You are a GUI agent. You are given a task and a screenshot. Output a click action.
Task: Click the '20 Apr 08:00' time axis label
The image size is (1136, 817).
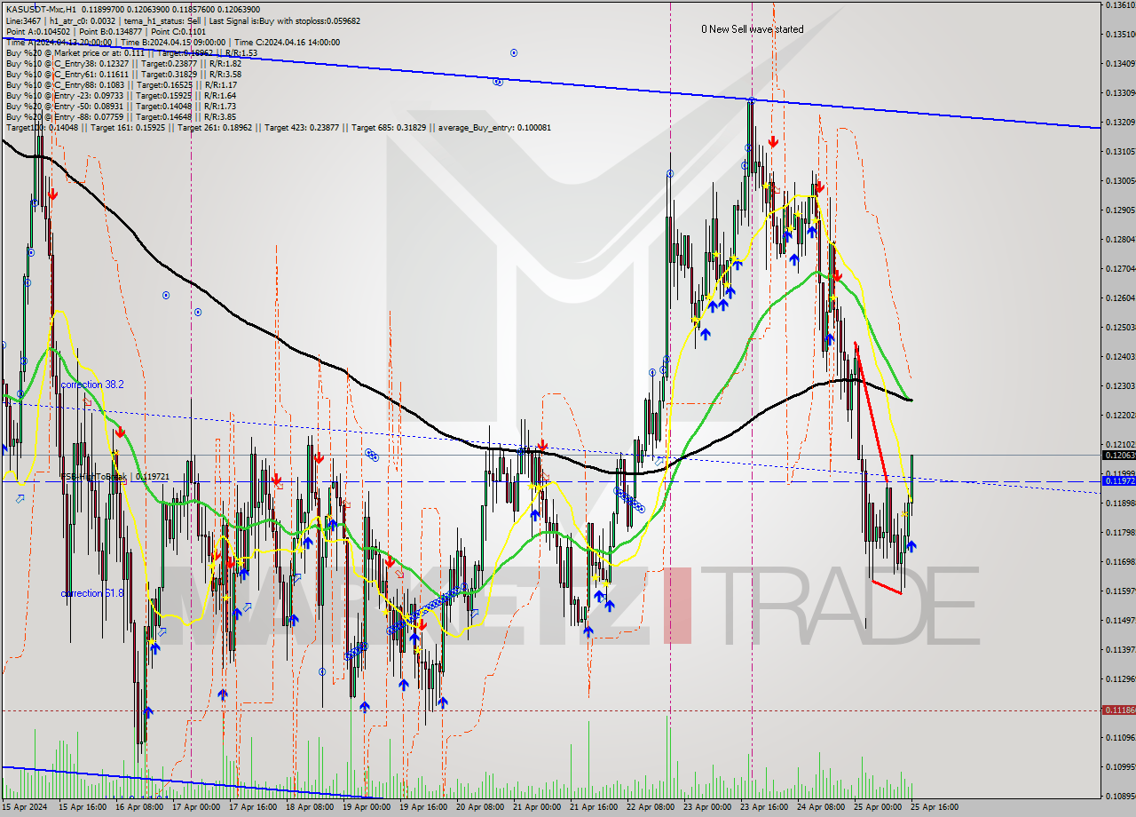click(478, 807)
